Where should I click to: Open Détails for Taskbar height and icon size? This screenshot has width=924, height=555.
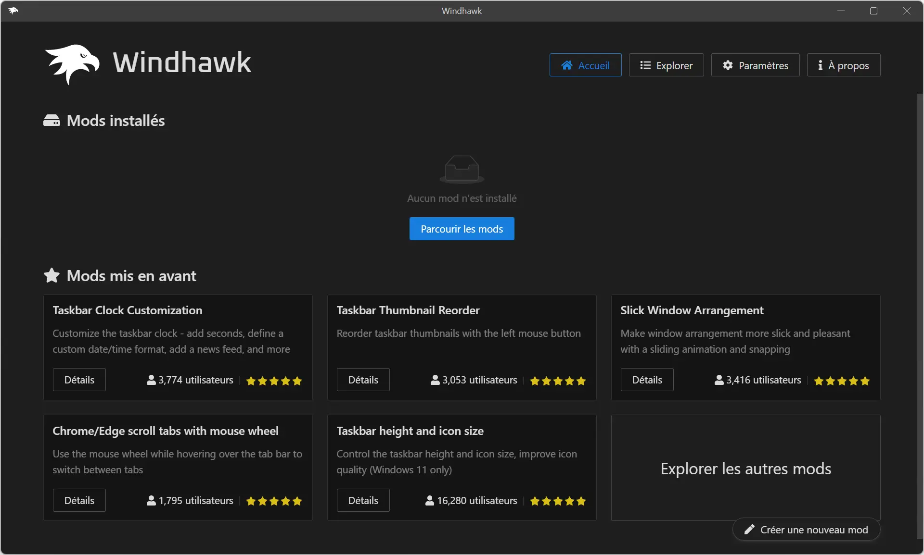[x=363, y=500]
